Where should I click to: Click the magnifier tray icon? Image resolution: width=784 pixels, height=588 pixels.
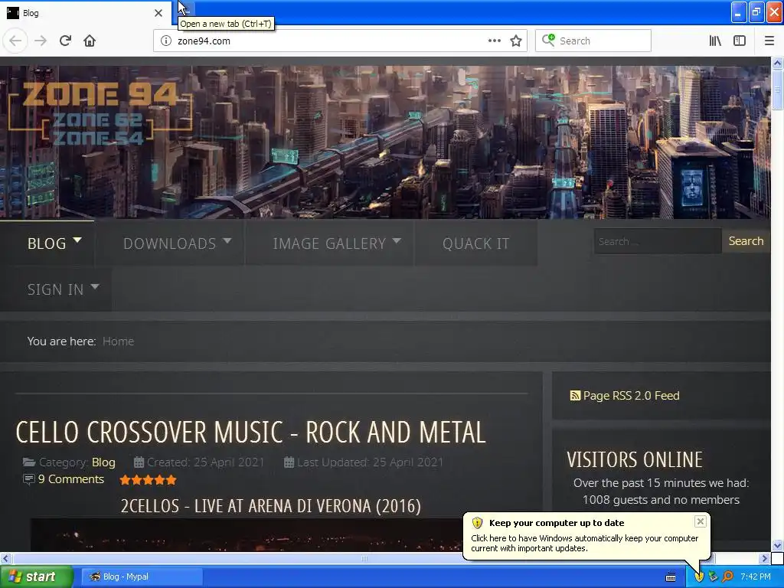pos(728,577)
